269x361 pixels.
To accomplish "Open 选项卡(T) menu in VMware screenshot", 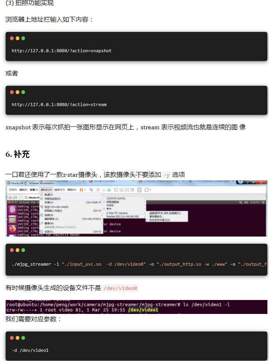I will click(x=59, y=190).
